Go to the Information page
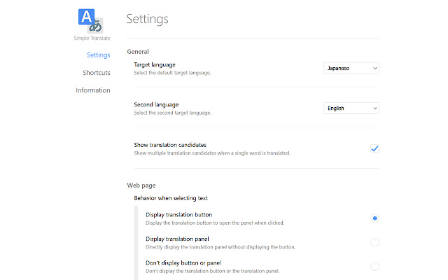This screenshot has height=280, width=448. pos(93,90)
